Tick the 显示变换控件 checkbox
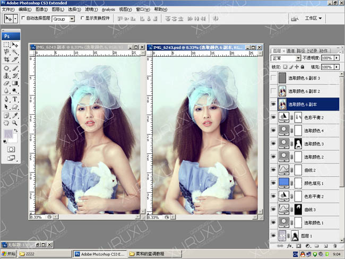Viewport: 345px width, 259px height. 81,18
